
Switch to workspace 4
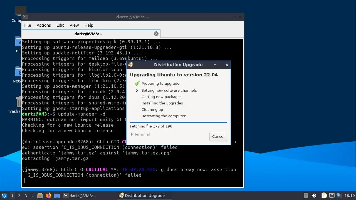33,196
